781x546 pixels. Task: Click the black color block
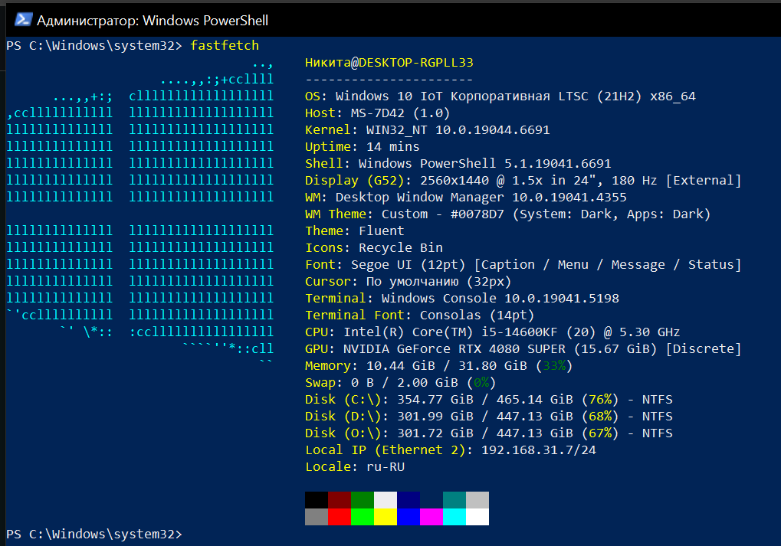pyautogui.click(x=317, y=500)
